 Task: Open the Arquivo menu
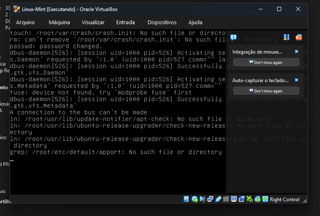pyautogui.click(x=25, y=23)
